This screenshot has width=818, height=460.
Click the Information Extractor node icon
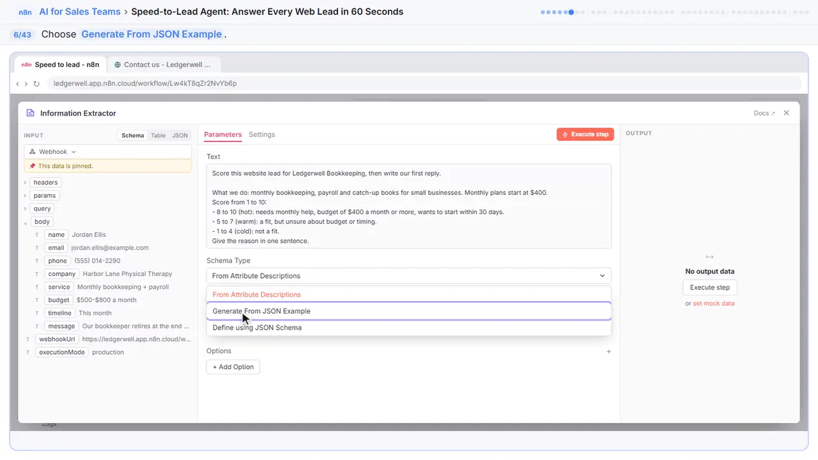(x=30, y=113)
